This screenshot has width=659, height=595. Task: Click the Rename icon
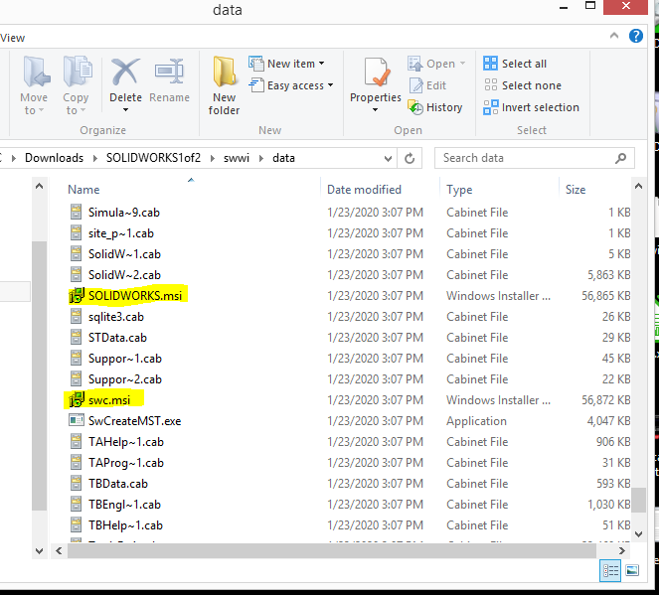169,72
